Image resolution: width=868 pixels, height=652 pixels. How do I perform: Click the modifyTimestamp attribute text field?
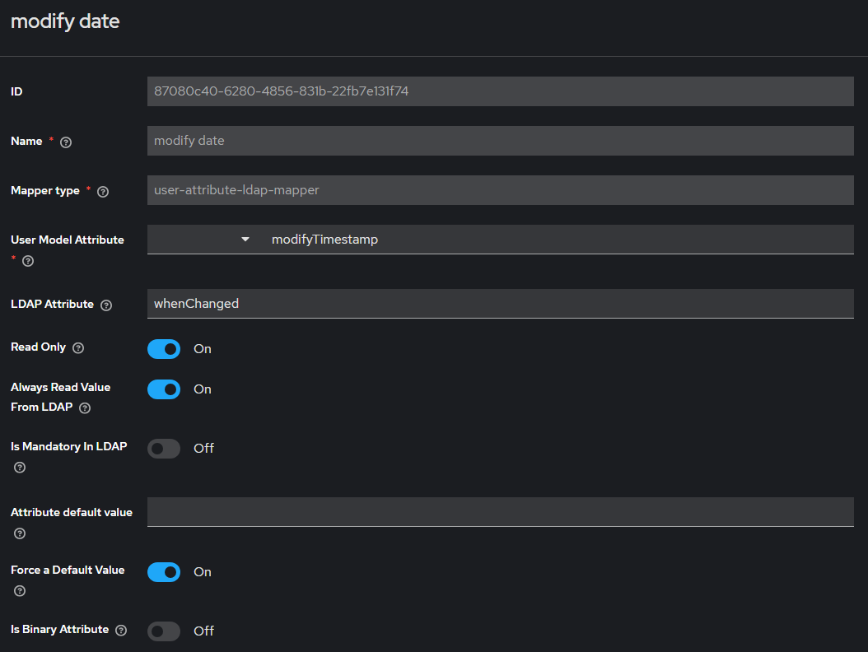point(560,240)
